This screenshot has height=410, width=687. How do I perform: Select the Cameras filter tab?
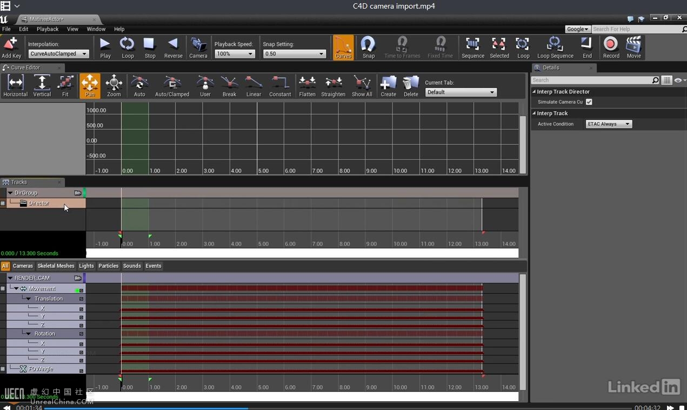click(23, 266)
